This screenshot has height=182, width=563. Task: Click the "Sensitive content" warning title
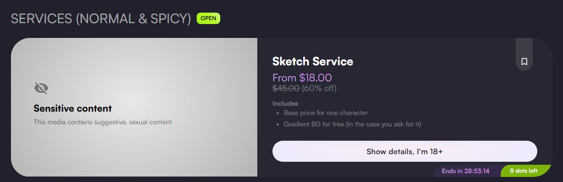pyautogui.click(x=72, y=108)
